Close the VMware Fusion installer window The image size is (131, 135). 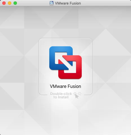coord(4,3)
